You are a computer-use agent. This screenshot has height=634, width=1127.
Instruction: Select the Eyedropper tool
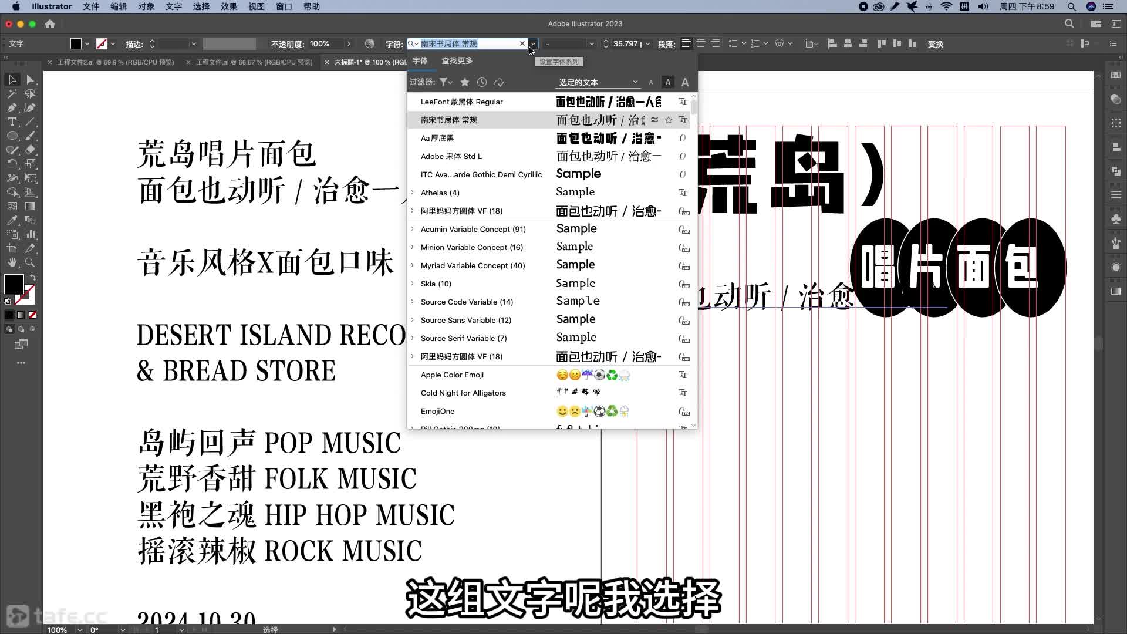[x=12, y=220]
